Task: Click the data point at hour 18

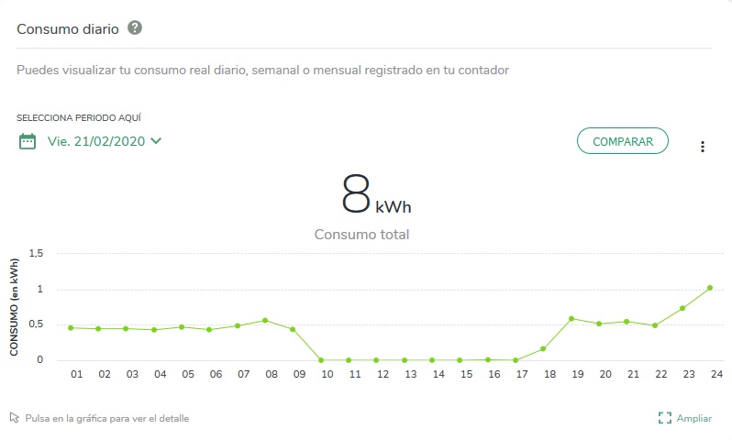Action: [543, 348]
